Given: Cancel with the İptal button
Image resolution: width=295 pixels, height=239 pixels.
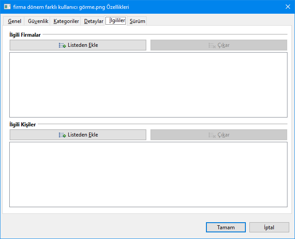Looking at the screenshot, I should click(269, 228).
